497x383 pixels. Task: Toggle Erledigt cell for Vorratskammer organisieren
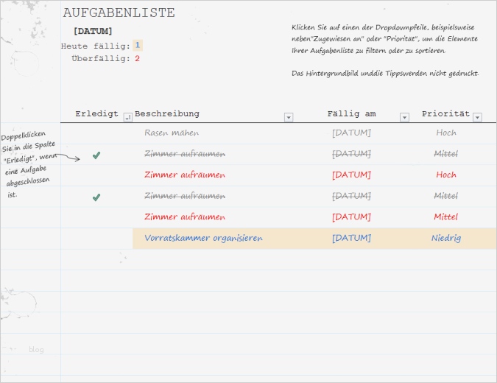pos(96,239)
